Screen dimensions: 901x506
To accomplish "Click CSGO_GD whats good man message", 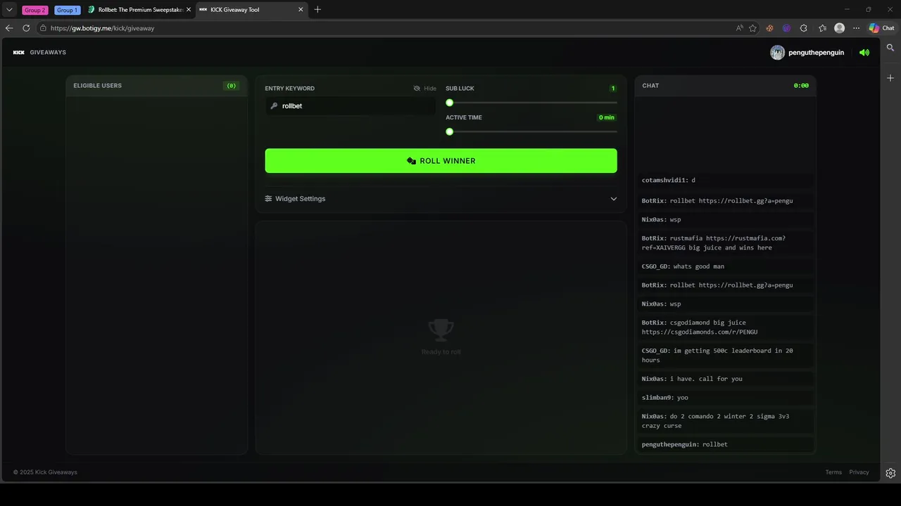I will (x=725, y=266).
